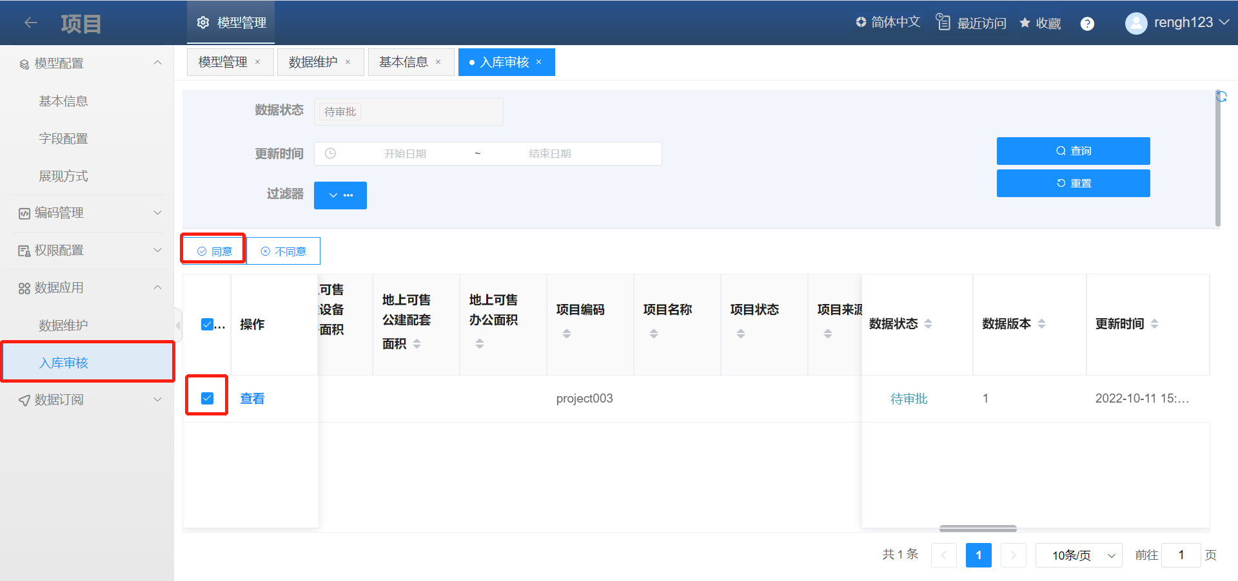1238x581 pixels.
Task: Click the refresh icon at top right
Action: tap(1221, 97)
